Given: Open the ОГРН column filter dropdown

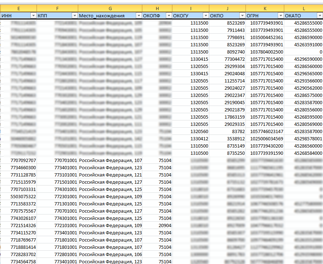Looking at the screenshot, I should pos(281,16).
